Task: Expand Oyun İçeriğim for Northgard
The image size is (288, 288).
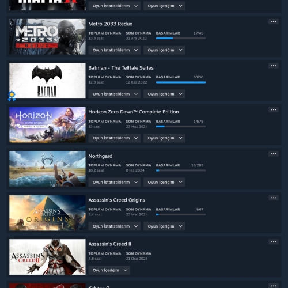Action: click(x=164, y=182)
